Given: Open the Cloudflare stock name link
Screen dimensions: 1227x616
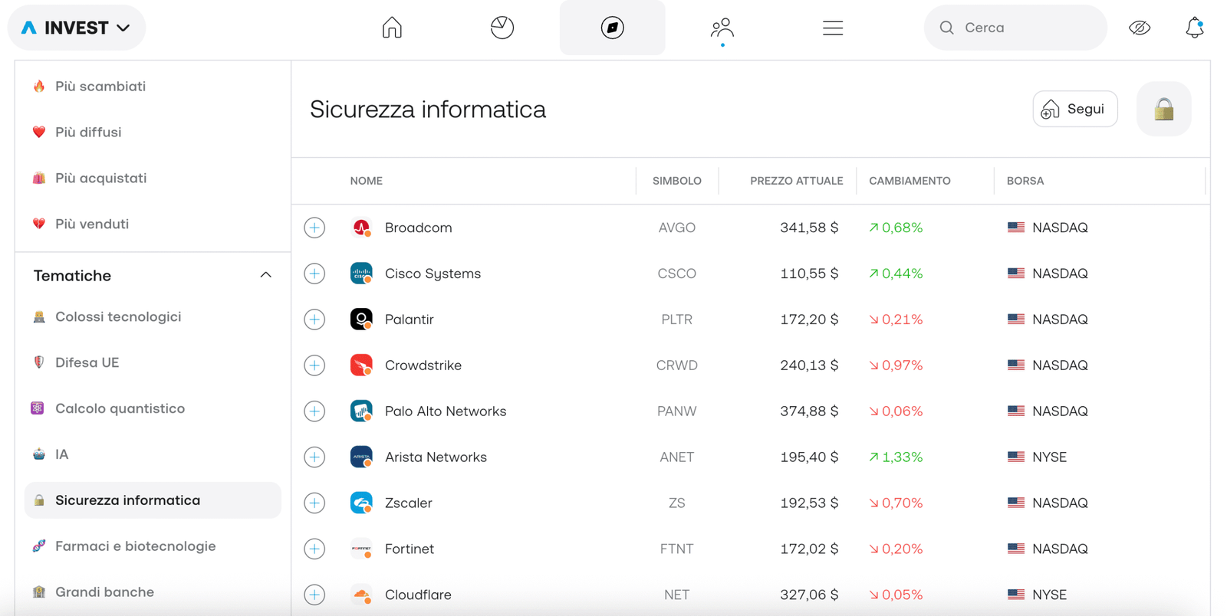Looking at the screenshot, I should tap(418, 595).
